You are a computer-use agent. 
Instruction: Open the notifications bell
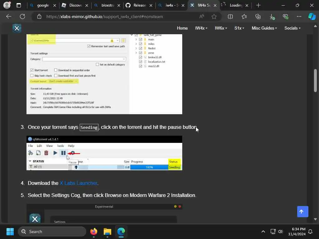311,232
